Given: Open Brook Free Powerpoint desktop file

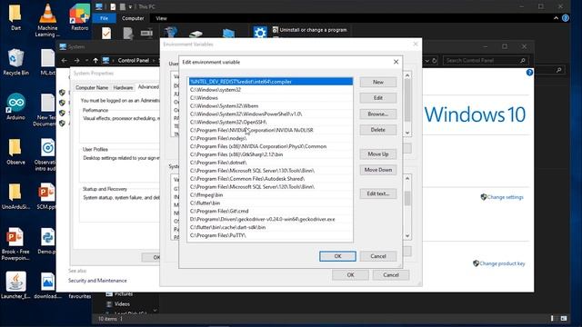Looking at the screenshot, I should click(x=15, y=244).
